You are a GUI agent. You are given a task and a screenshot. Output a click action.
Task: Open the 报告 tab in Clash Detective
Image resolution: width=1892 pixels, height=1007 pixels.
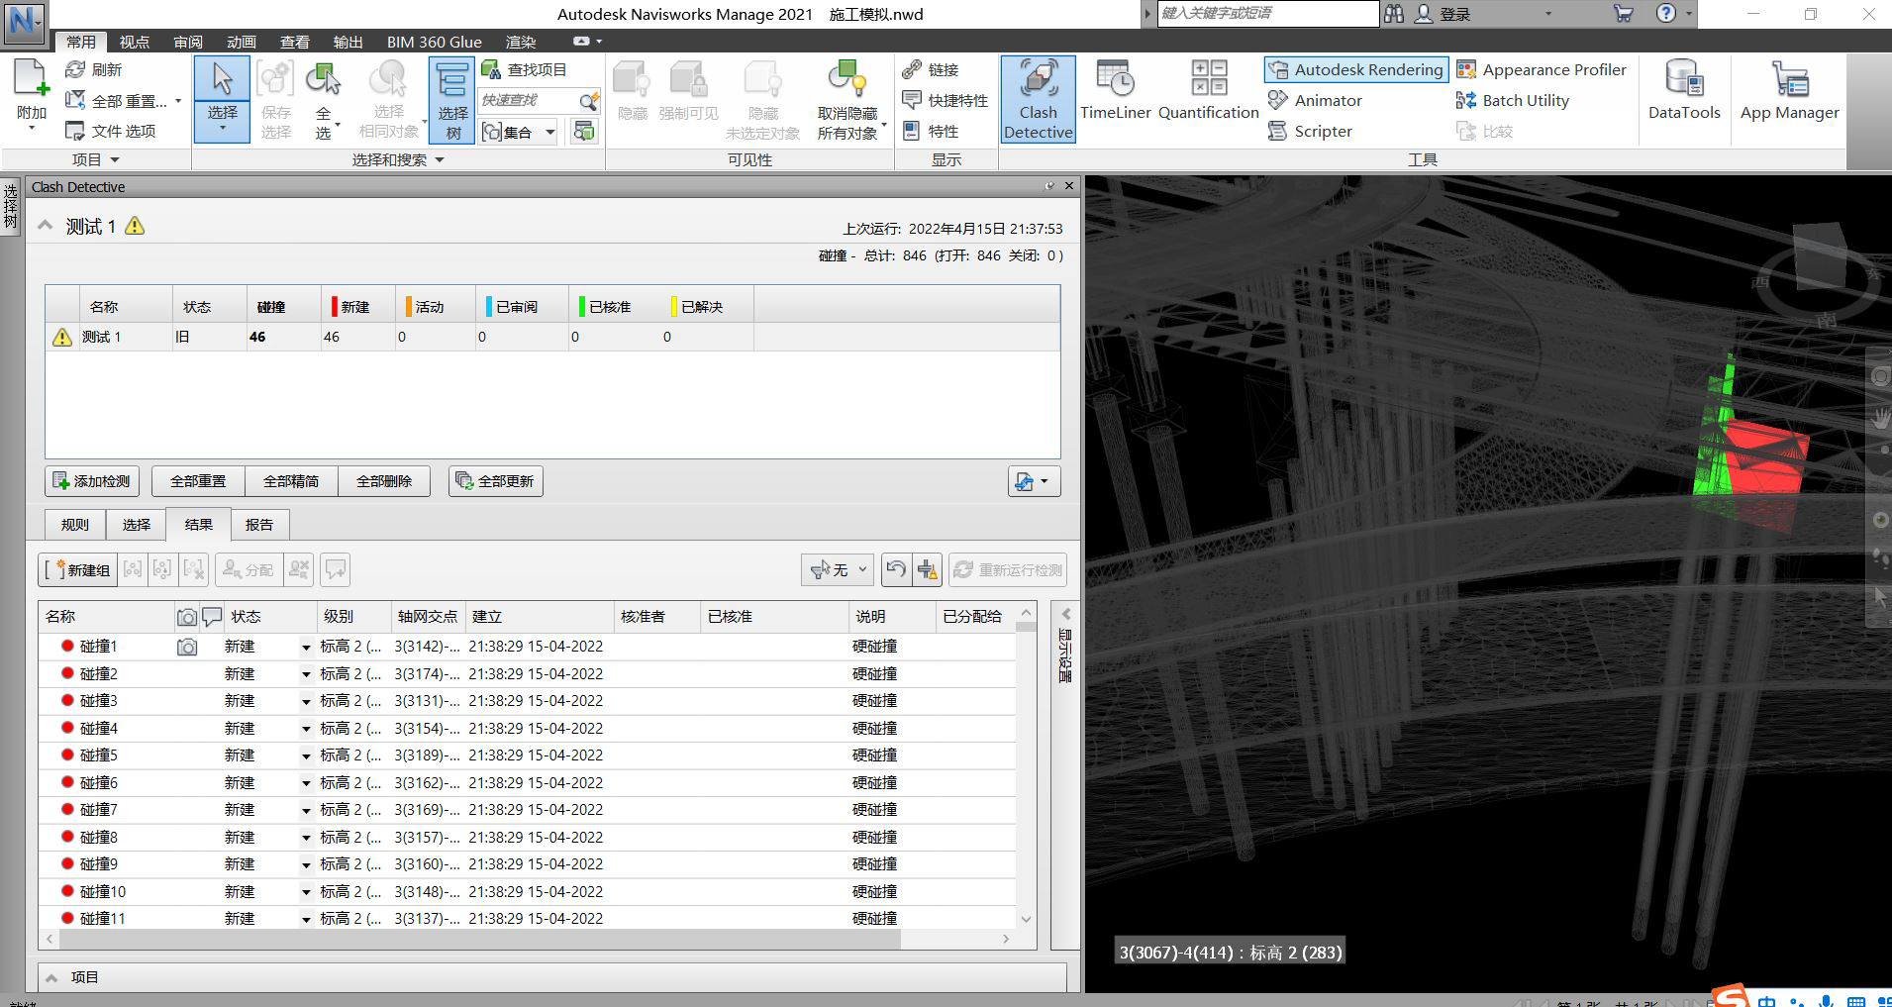(259, 525)
